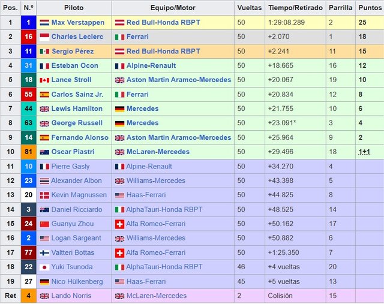Open AlphaTauri-Honda RBPT link in Tsunoda row

164,267
